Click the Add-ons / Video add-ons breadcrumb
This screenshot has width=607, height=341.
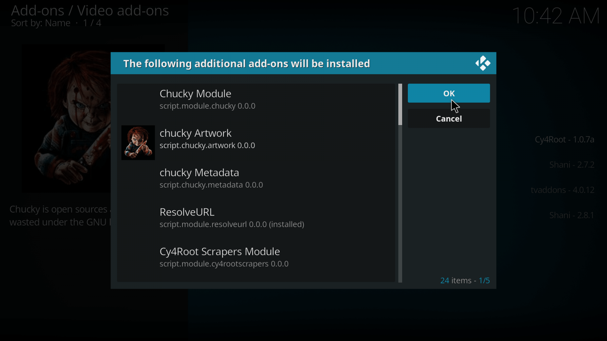point(90,11)
